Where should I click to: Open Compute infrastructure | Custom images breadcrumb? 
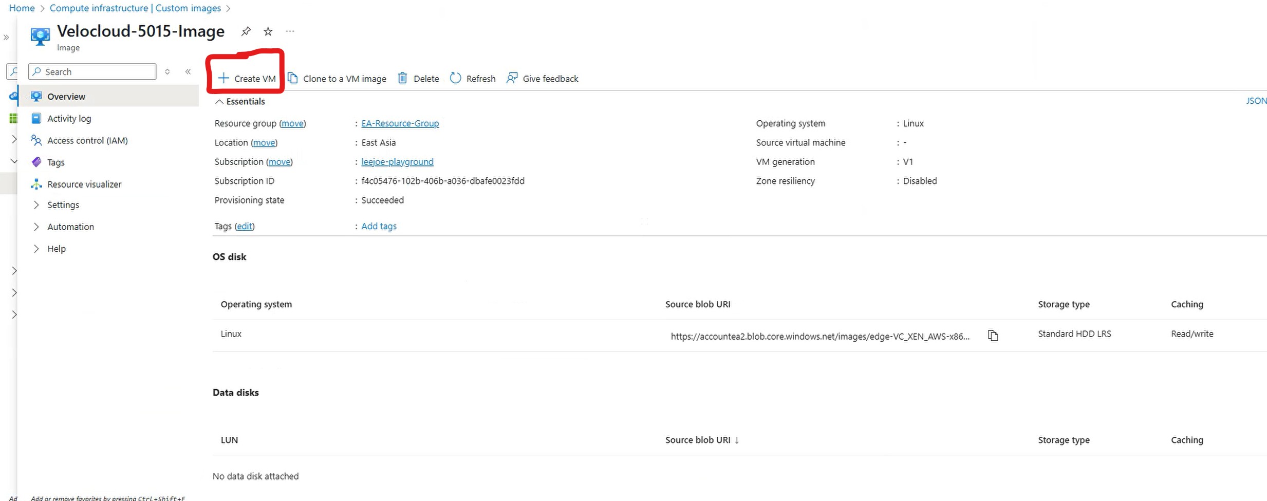135,8
